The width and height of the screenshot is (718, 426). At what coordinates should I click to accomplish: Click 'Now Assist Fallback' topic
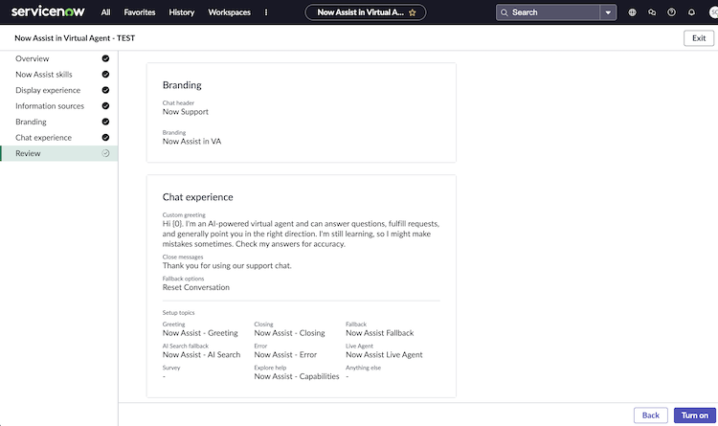tap(380, 333)
